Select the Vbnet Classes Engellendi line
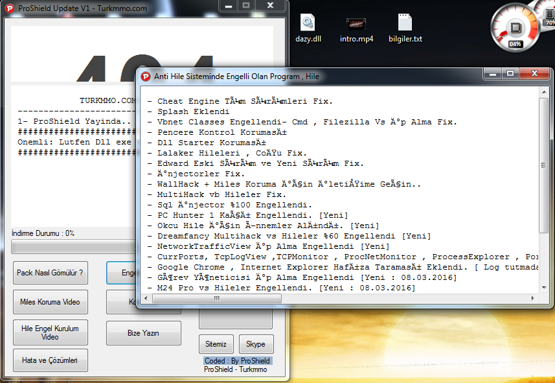The width and height of the screenshot is (555, 383). point(302,122)
